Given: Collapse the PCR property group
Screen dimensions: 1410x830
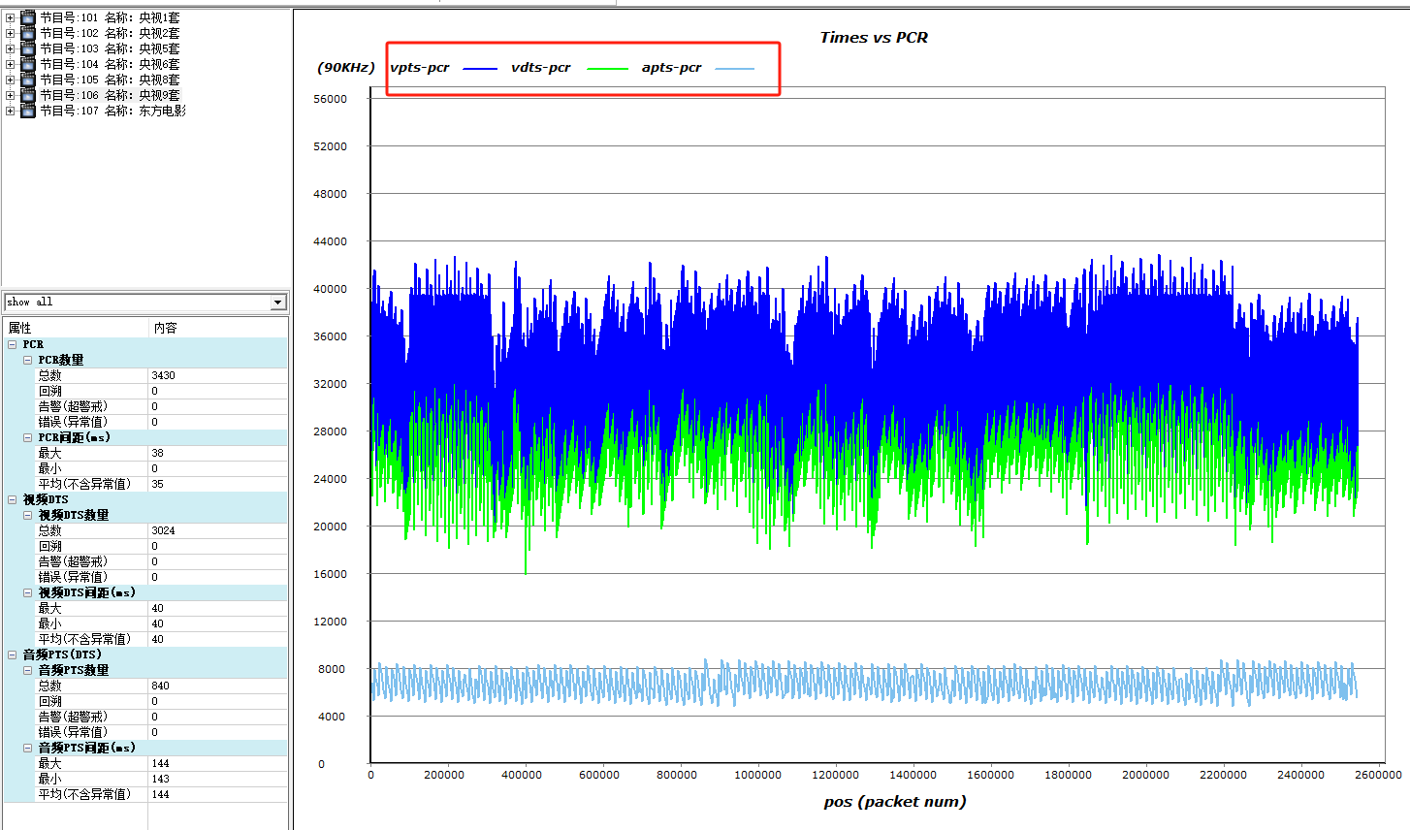Looking at the screenshot, I should 13,344.
